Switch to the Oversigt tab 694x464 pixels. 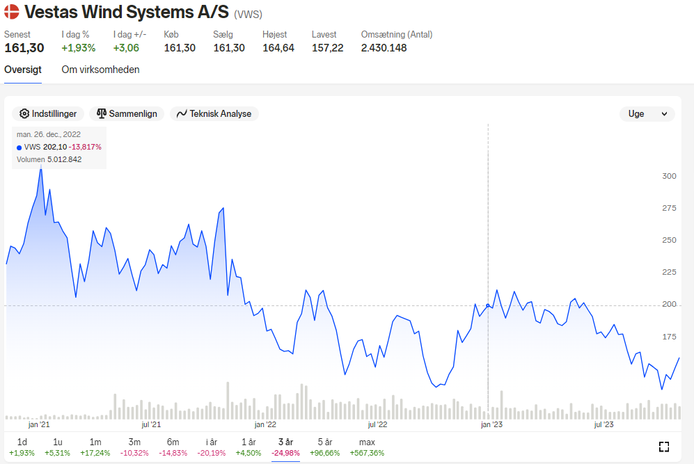coord(23,70)
